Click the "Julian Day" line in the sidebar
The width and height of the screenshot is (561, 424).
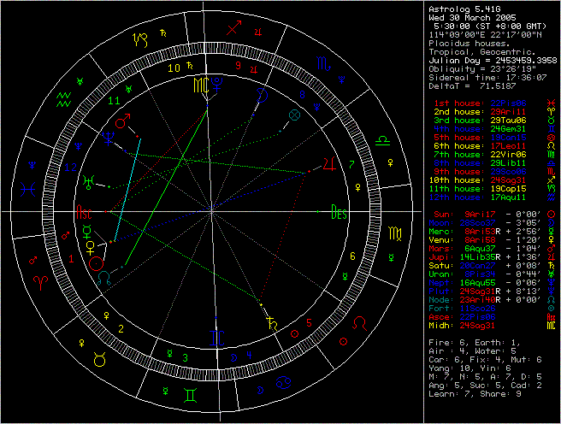(490, 59)
